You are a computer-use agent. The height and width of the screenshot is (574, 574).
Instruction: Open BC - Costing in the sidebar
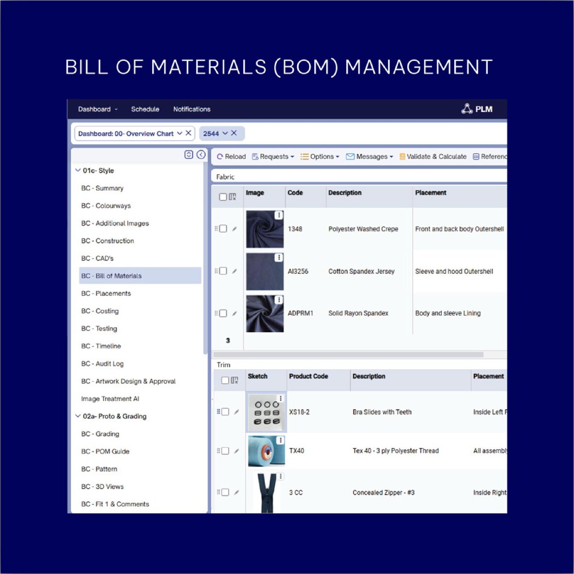100,311
